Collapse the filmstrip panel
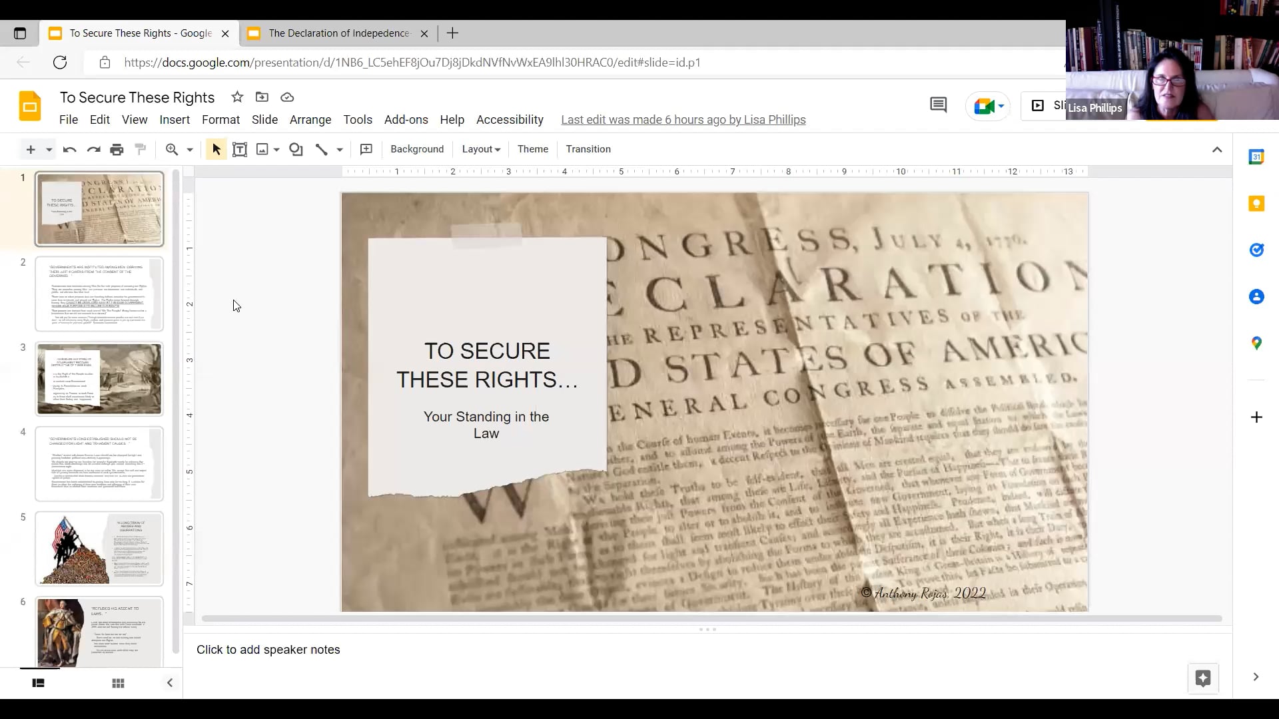1279x719 pixels. click(x=170, y=683)
